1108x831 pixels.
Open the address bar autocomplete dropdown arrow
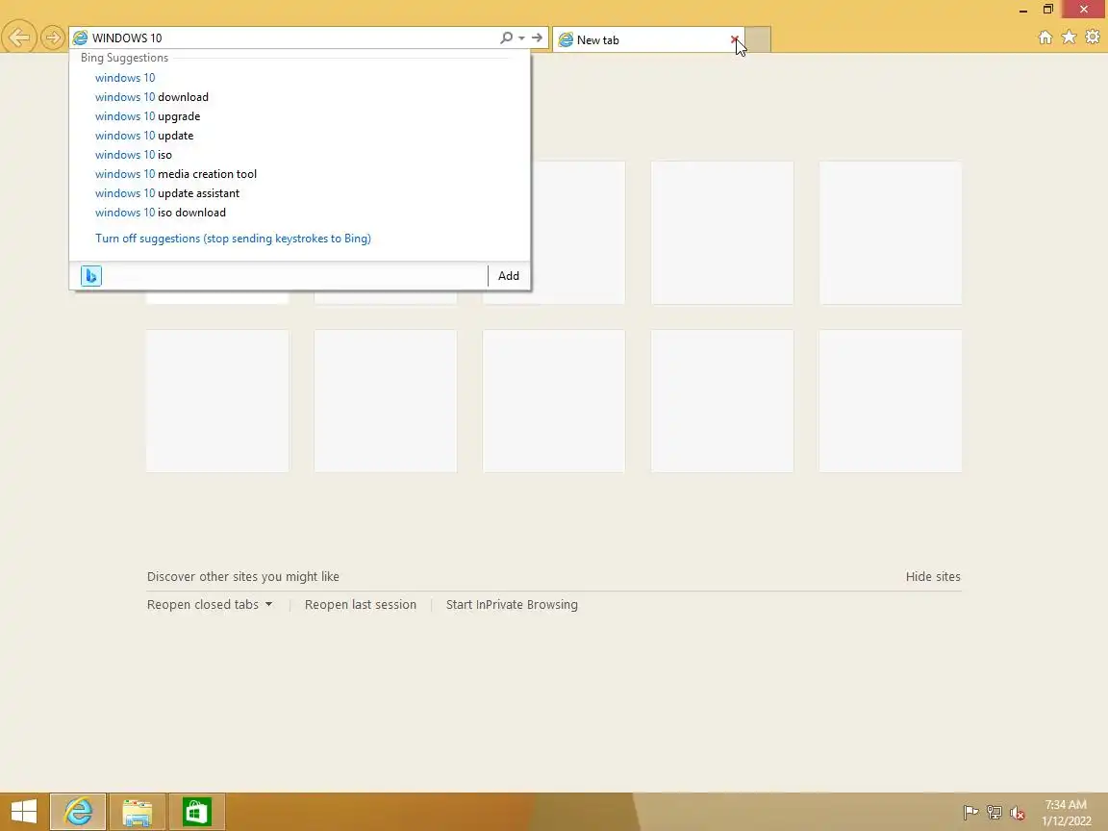pyautogui.click(x=521, y=38)
